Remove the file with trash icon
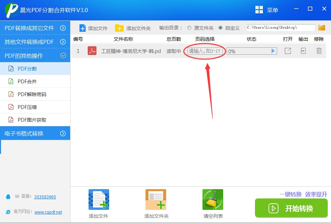Screen dimensions: 331x223 [319, 51]
